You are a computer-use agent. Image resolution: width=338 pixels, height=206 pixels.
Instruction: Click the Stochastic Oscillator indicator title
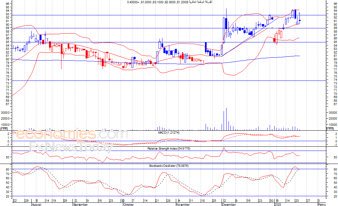(169, 166)
